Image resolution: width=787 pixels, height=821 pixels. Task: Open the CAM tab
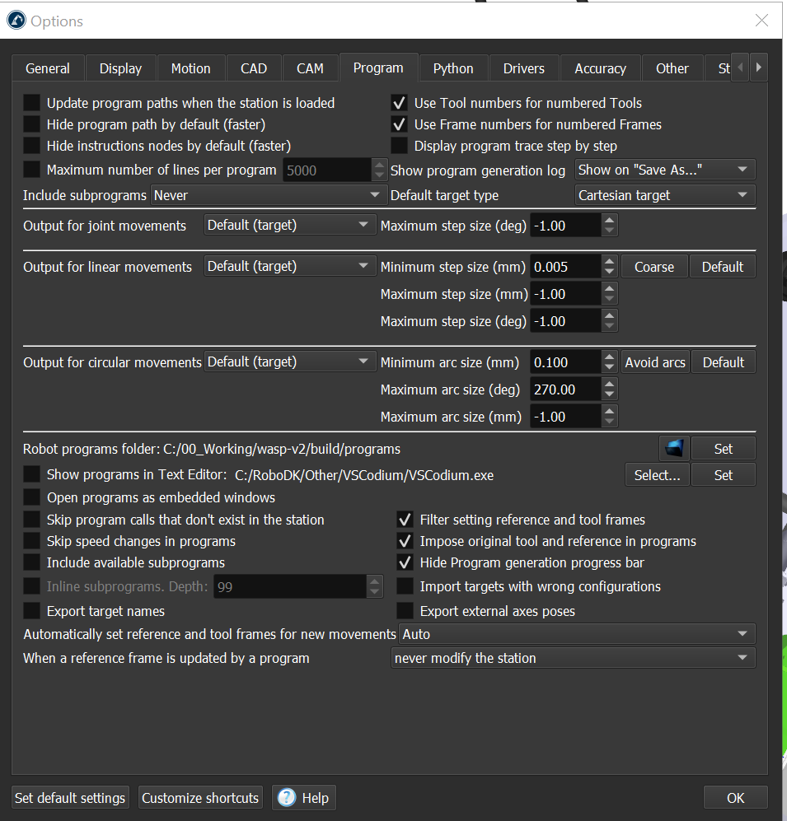pyautogui.click(x=310, y=69)
